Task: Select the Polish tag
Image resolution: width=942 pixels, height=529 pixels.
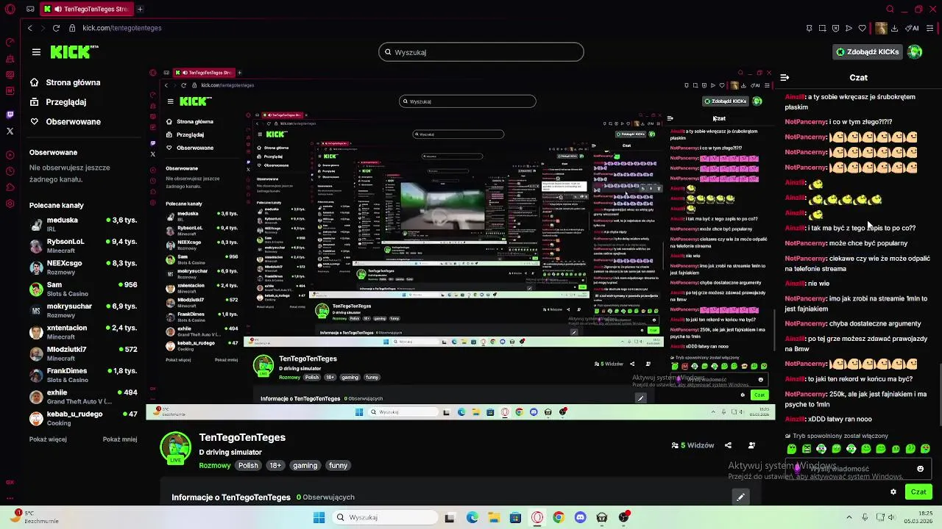Action: pyautogui.click(x=248, y=465)
